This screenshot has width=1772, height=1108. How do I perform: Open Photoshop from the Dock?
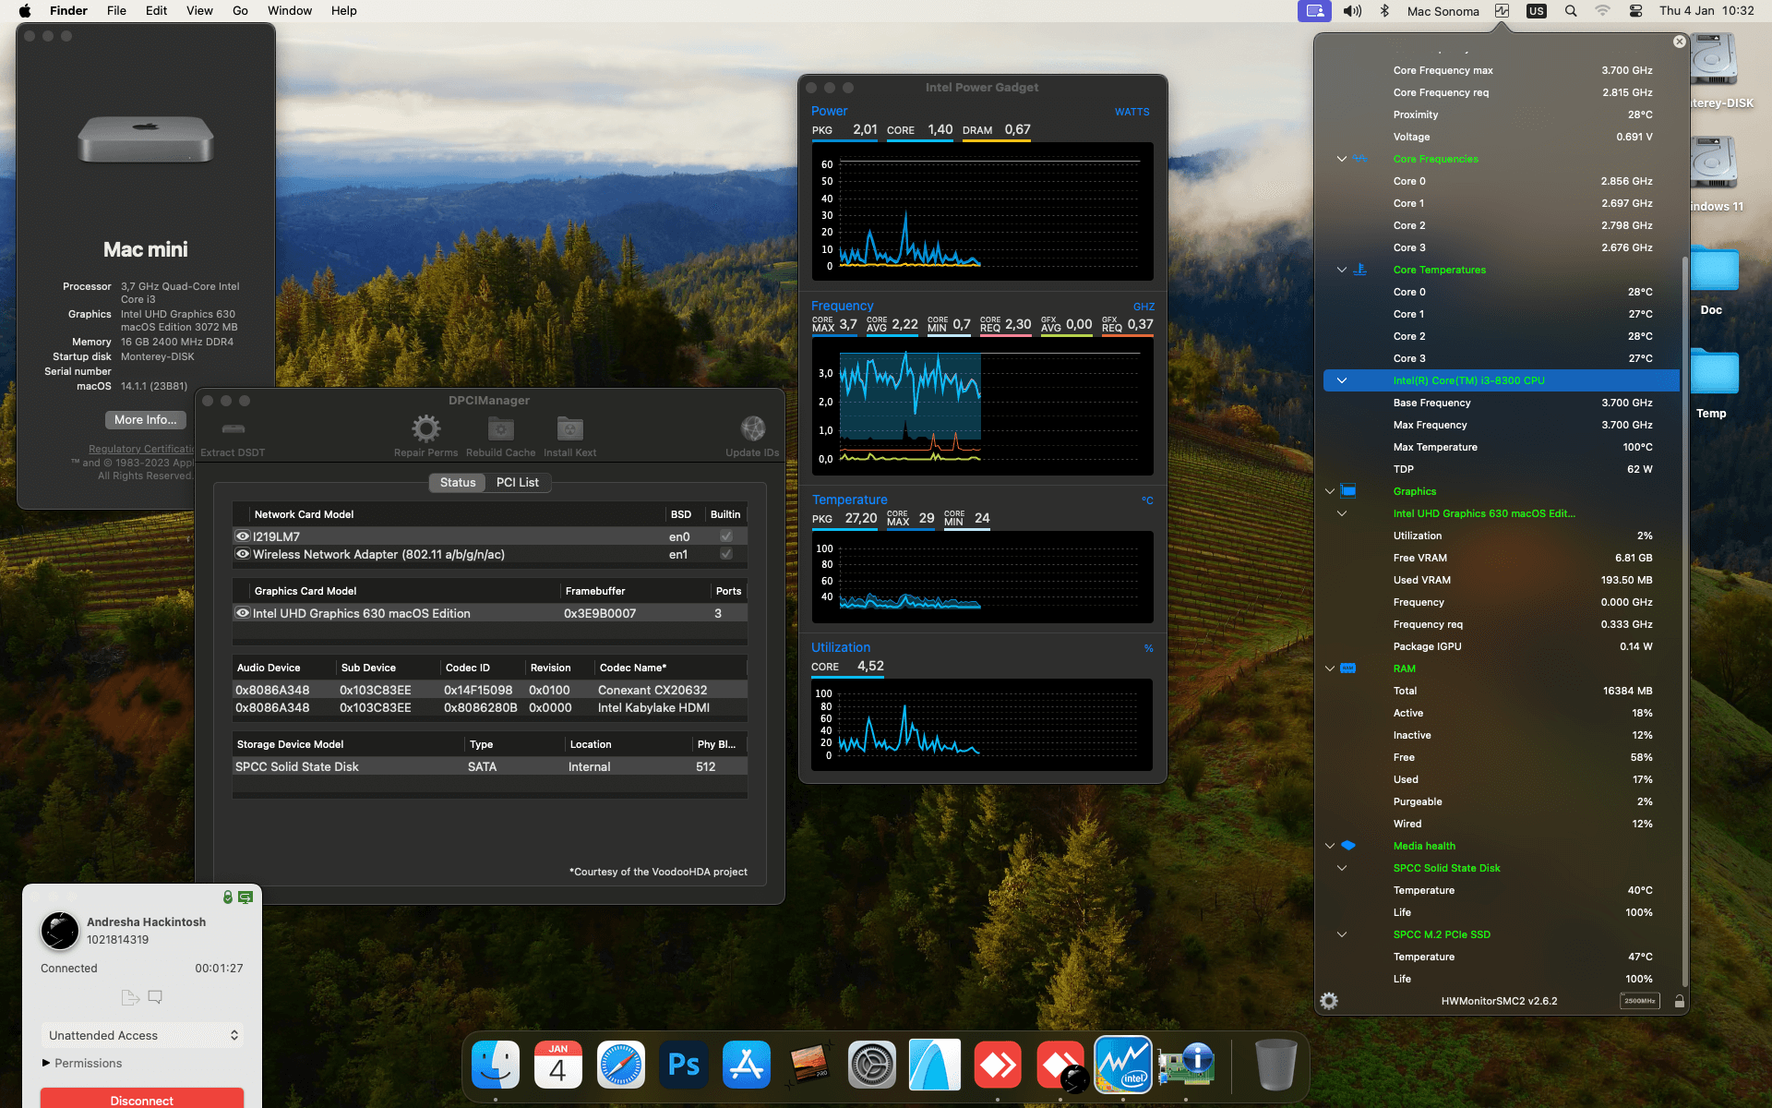[x=684, y=1066]
